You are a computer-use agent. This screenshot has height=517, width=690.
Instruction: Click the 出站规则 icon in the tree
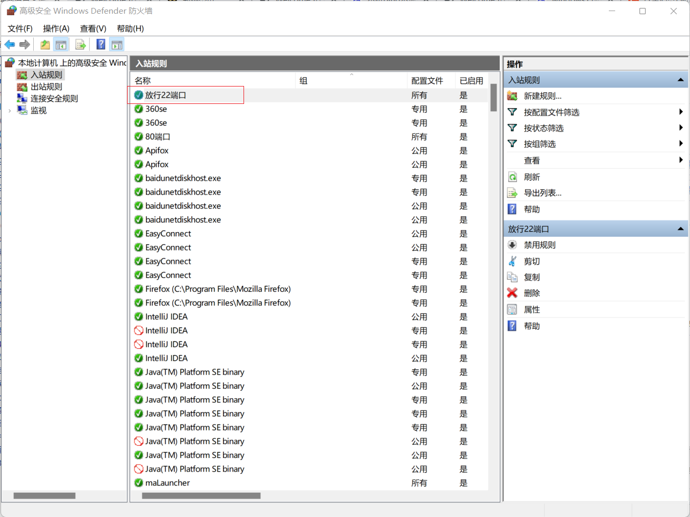click(x=22, y=87)
